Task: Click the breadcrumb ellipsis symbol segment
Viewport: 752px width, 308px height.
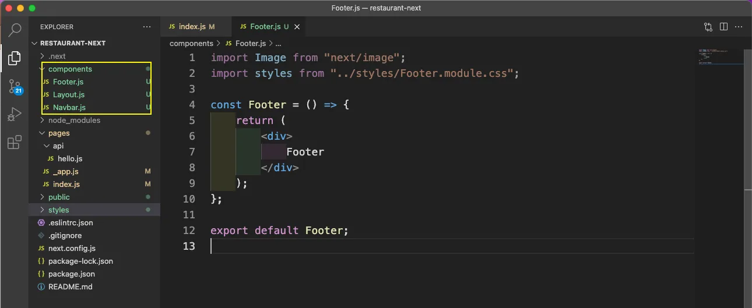Action: [x=279, y=44]
